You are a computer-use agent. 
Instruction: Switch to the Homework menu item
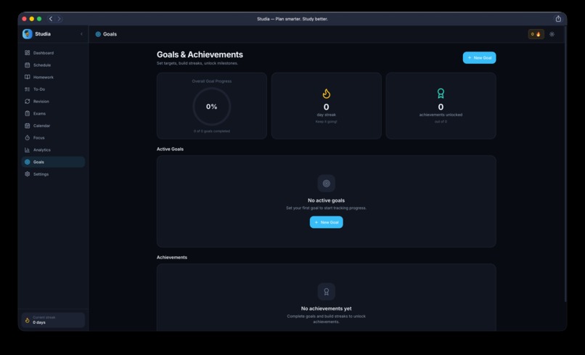(54, 77)
